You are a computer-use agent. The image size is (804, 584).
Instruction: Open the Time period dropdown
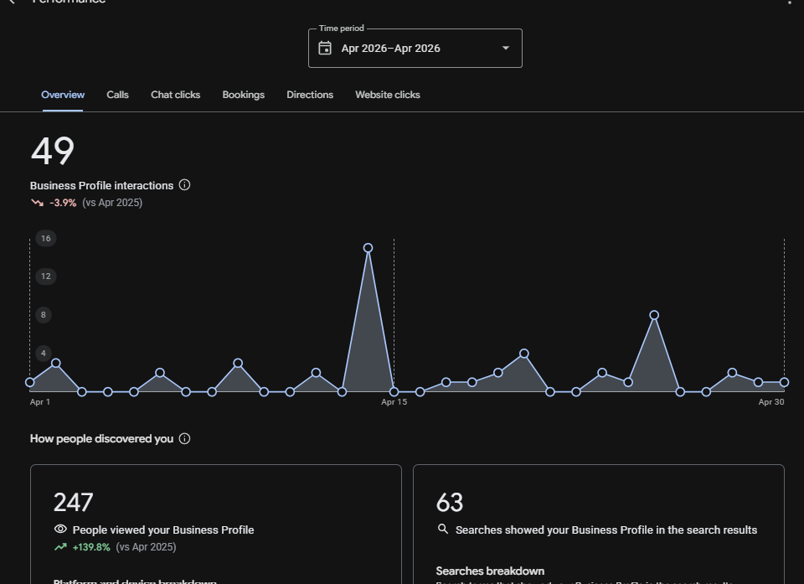(x=415, y=49)
